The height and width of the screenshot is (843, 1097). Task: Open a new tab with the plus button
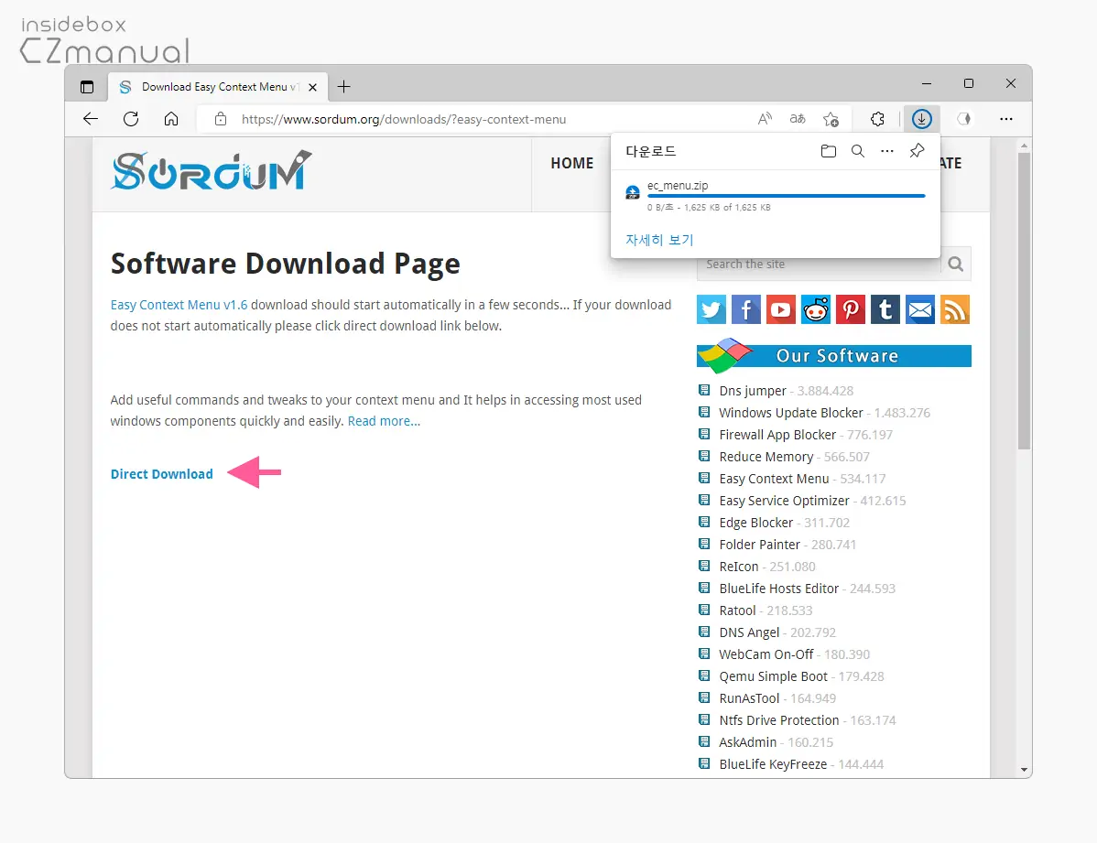click(343, 87)
